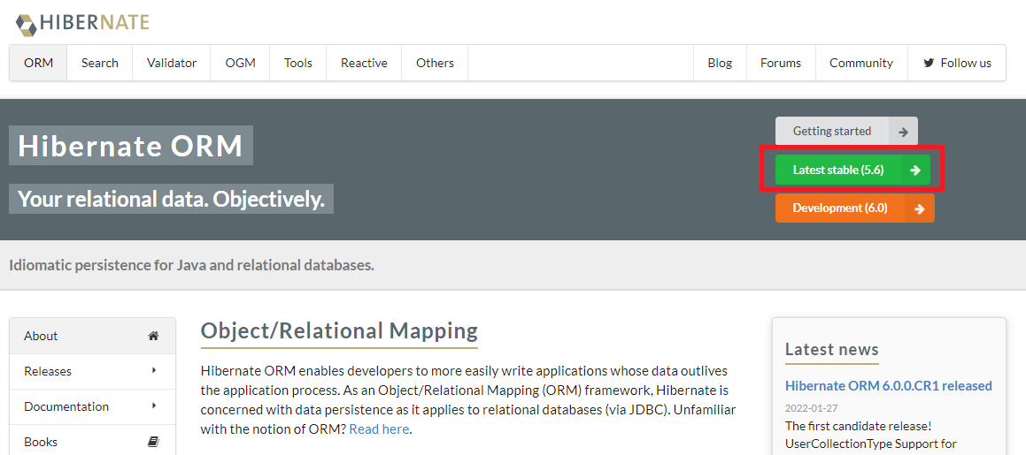Image resolution: width=1026 pixels, height=455 pixels.
Task: Expand the Documentation sidebar arrow
Action: [x=154, y=406]
